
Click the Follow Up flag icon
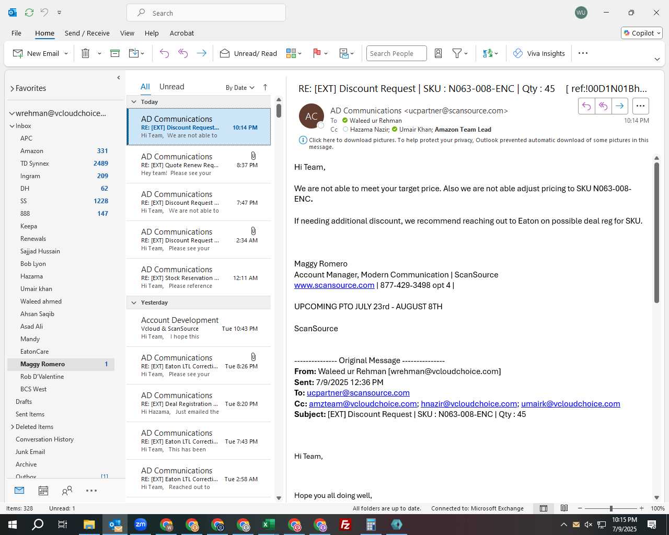coord(317,53)
